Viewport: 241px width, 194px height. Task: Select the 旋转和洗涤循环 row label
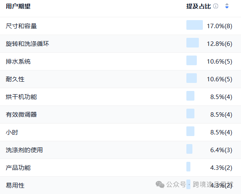pyautogui.click(x=27, y=44)
